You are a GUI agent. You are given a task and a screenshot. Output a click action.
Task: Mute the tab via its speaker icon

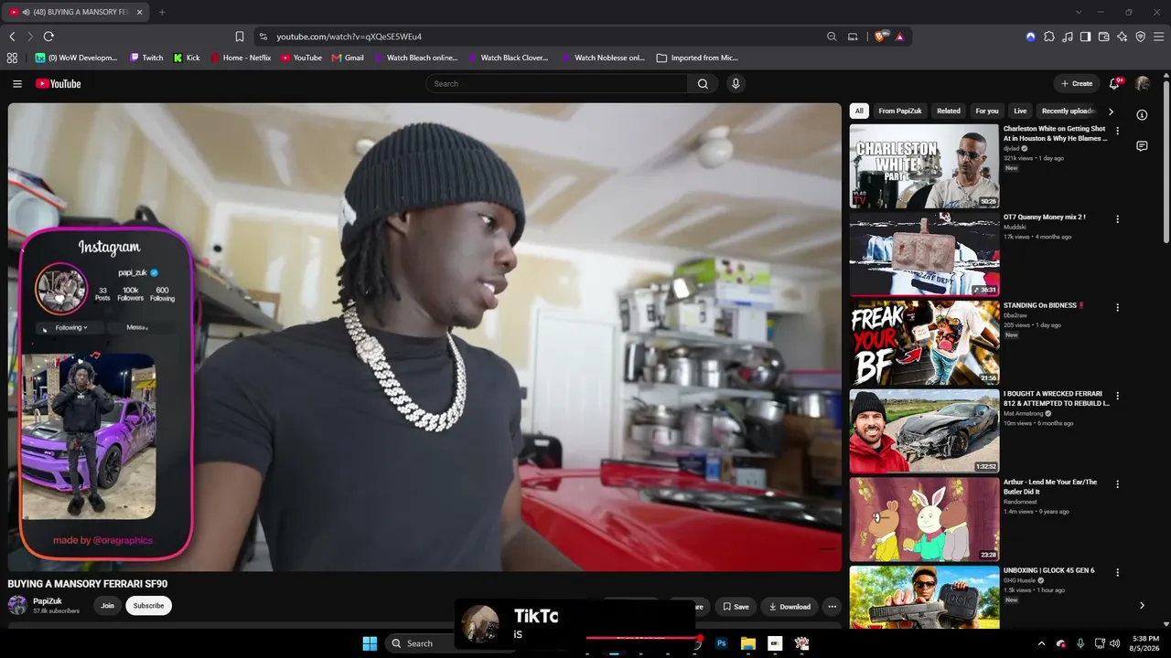[x=25, y=12]
